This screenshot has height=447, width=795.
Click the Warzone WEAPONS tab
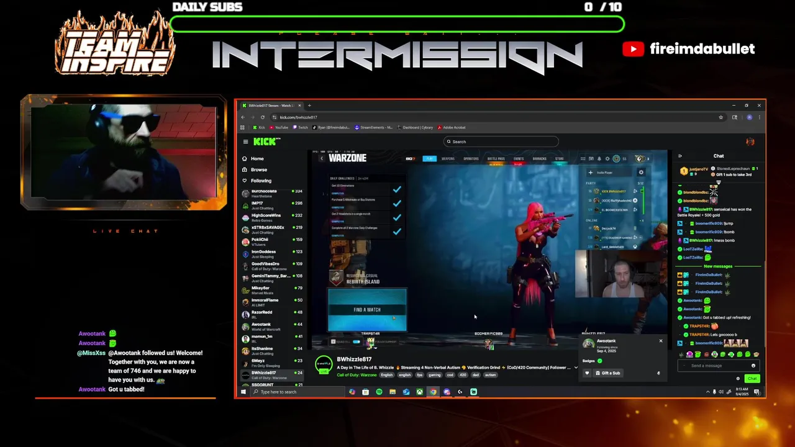click(448, 159)
